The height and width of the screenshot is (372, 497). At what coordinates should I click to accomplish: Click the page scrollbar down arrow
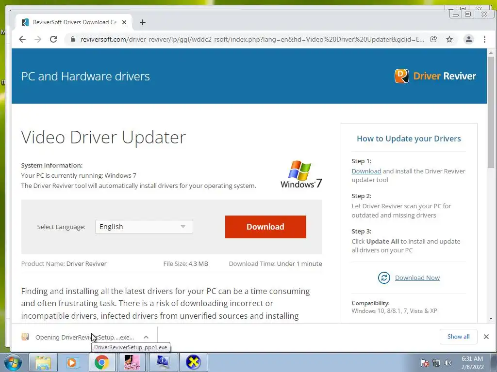click(491, 319)
